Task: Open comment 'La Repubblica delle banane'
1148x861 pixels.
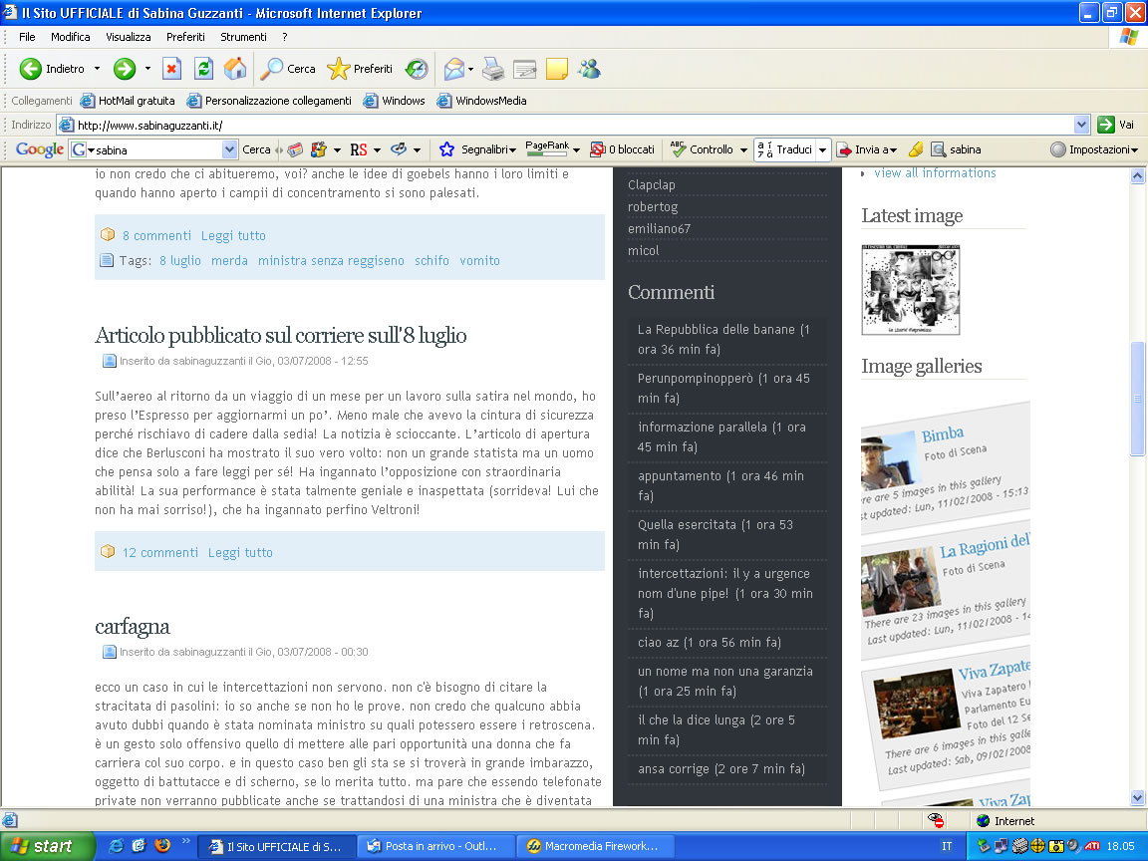Action: click(723, 339)
